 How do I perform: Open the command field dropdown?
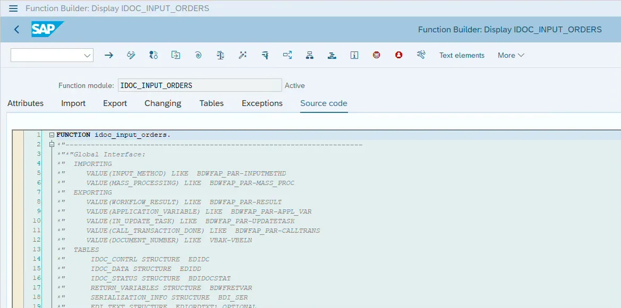pyautogui.click(x=87, y=56)
